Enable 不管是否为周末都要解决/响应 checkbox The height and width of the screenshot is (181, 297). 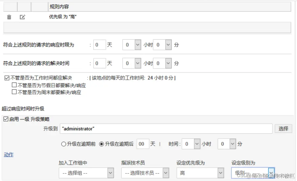[14, 92]
